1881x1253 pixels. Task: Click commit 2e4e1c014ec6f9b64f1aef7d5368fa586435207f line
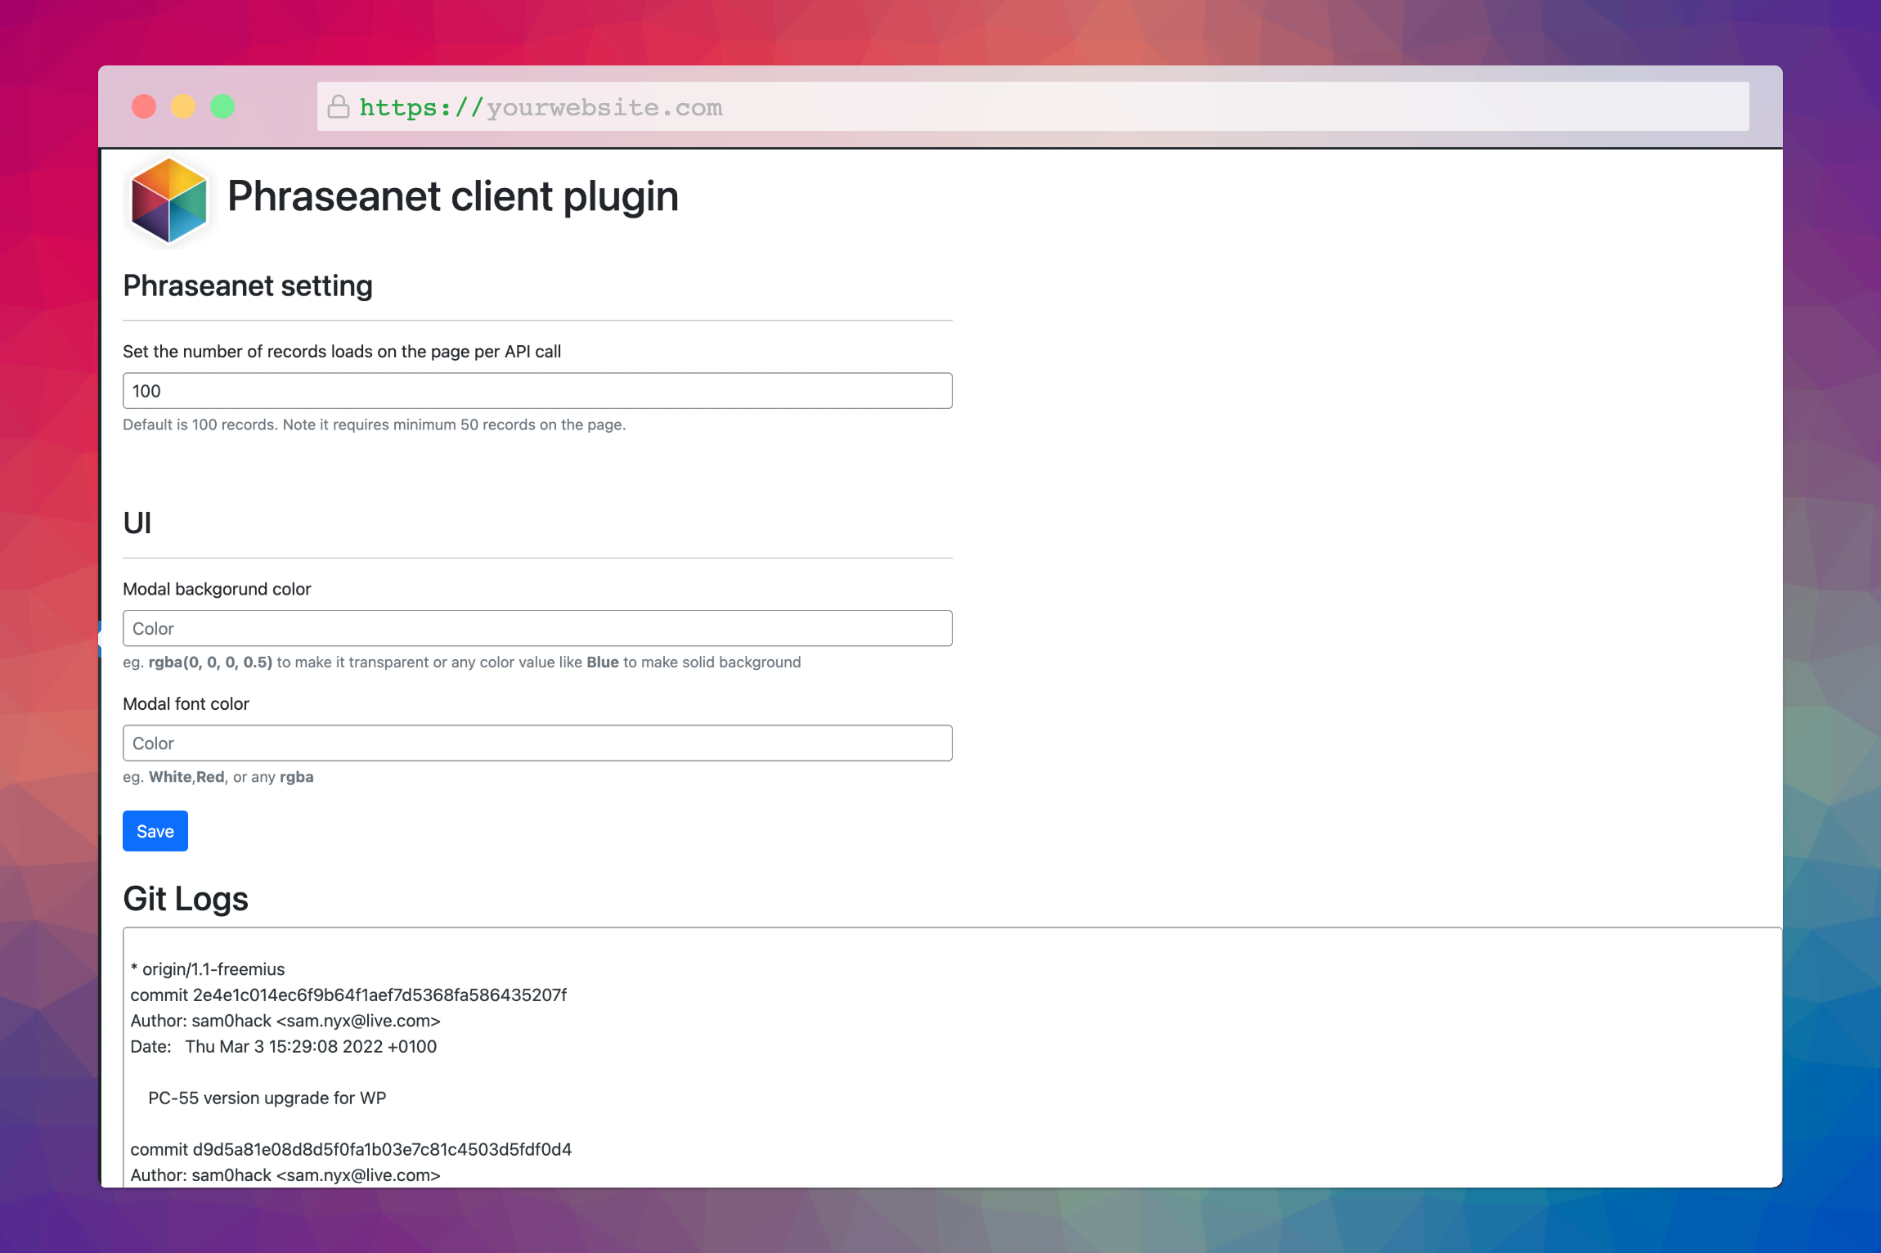[x=348, y=995]
